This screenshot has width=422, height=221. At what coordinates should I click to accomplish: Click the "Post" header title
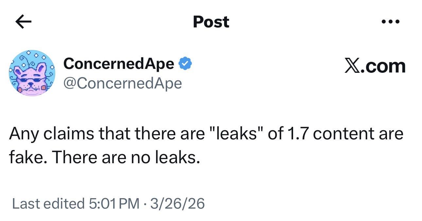211,22
